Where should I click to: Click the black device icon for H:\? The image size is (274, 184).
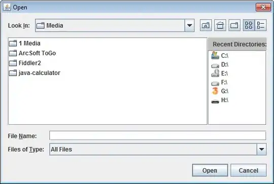pyautogui.click(x=215, y=101)
